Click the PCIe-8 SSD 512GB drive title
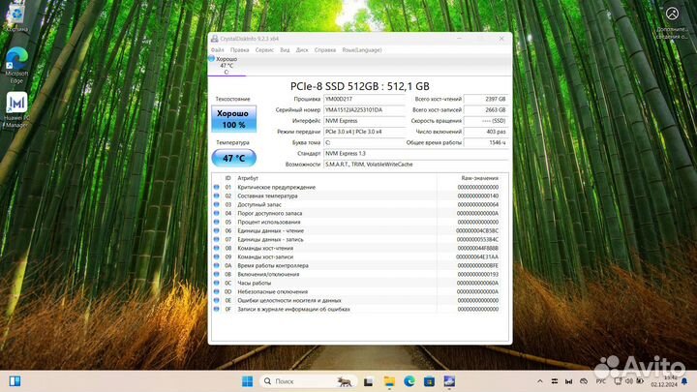This screenshot has width=697, height=392. click(x=359, y=86)
